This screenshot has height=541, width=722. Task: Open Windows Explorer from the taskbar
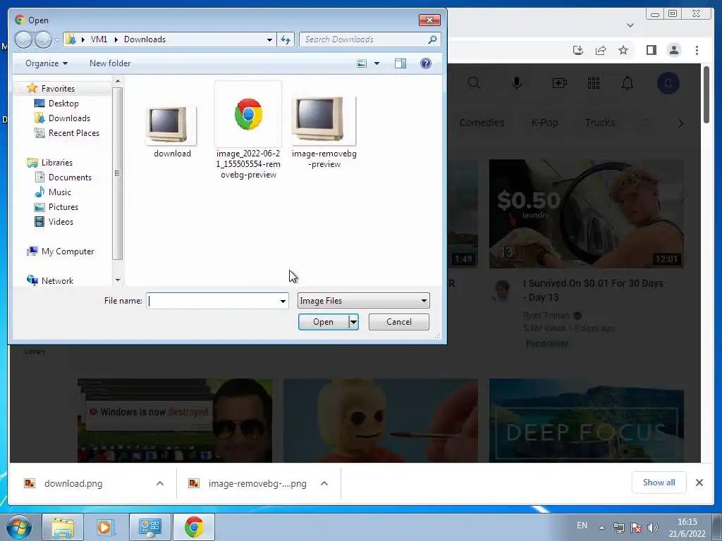coord(63,527)
